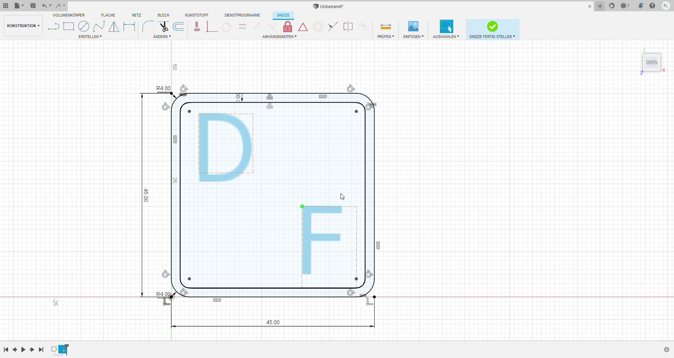Screen dimensions: 674x358
Task: Select the Trim scissors tool
Action: (163, 26)
